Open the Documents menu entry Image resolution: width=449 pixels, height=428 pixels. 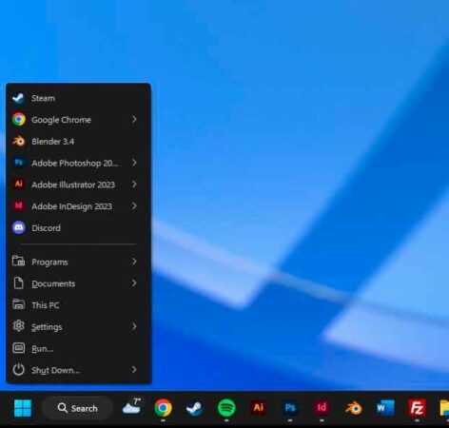[78, 283]
